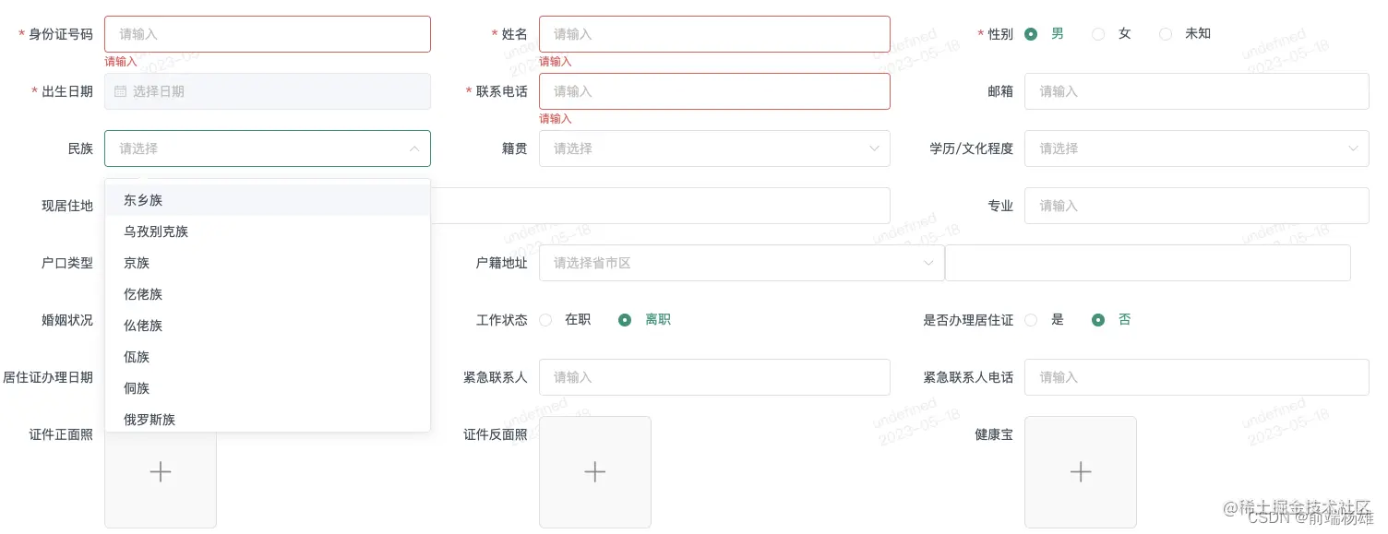The width and height of the screenshot is (1388, 534).
Task: Click the 紧急联系人 text field
Action: [715, 377]
